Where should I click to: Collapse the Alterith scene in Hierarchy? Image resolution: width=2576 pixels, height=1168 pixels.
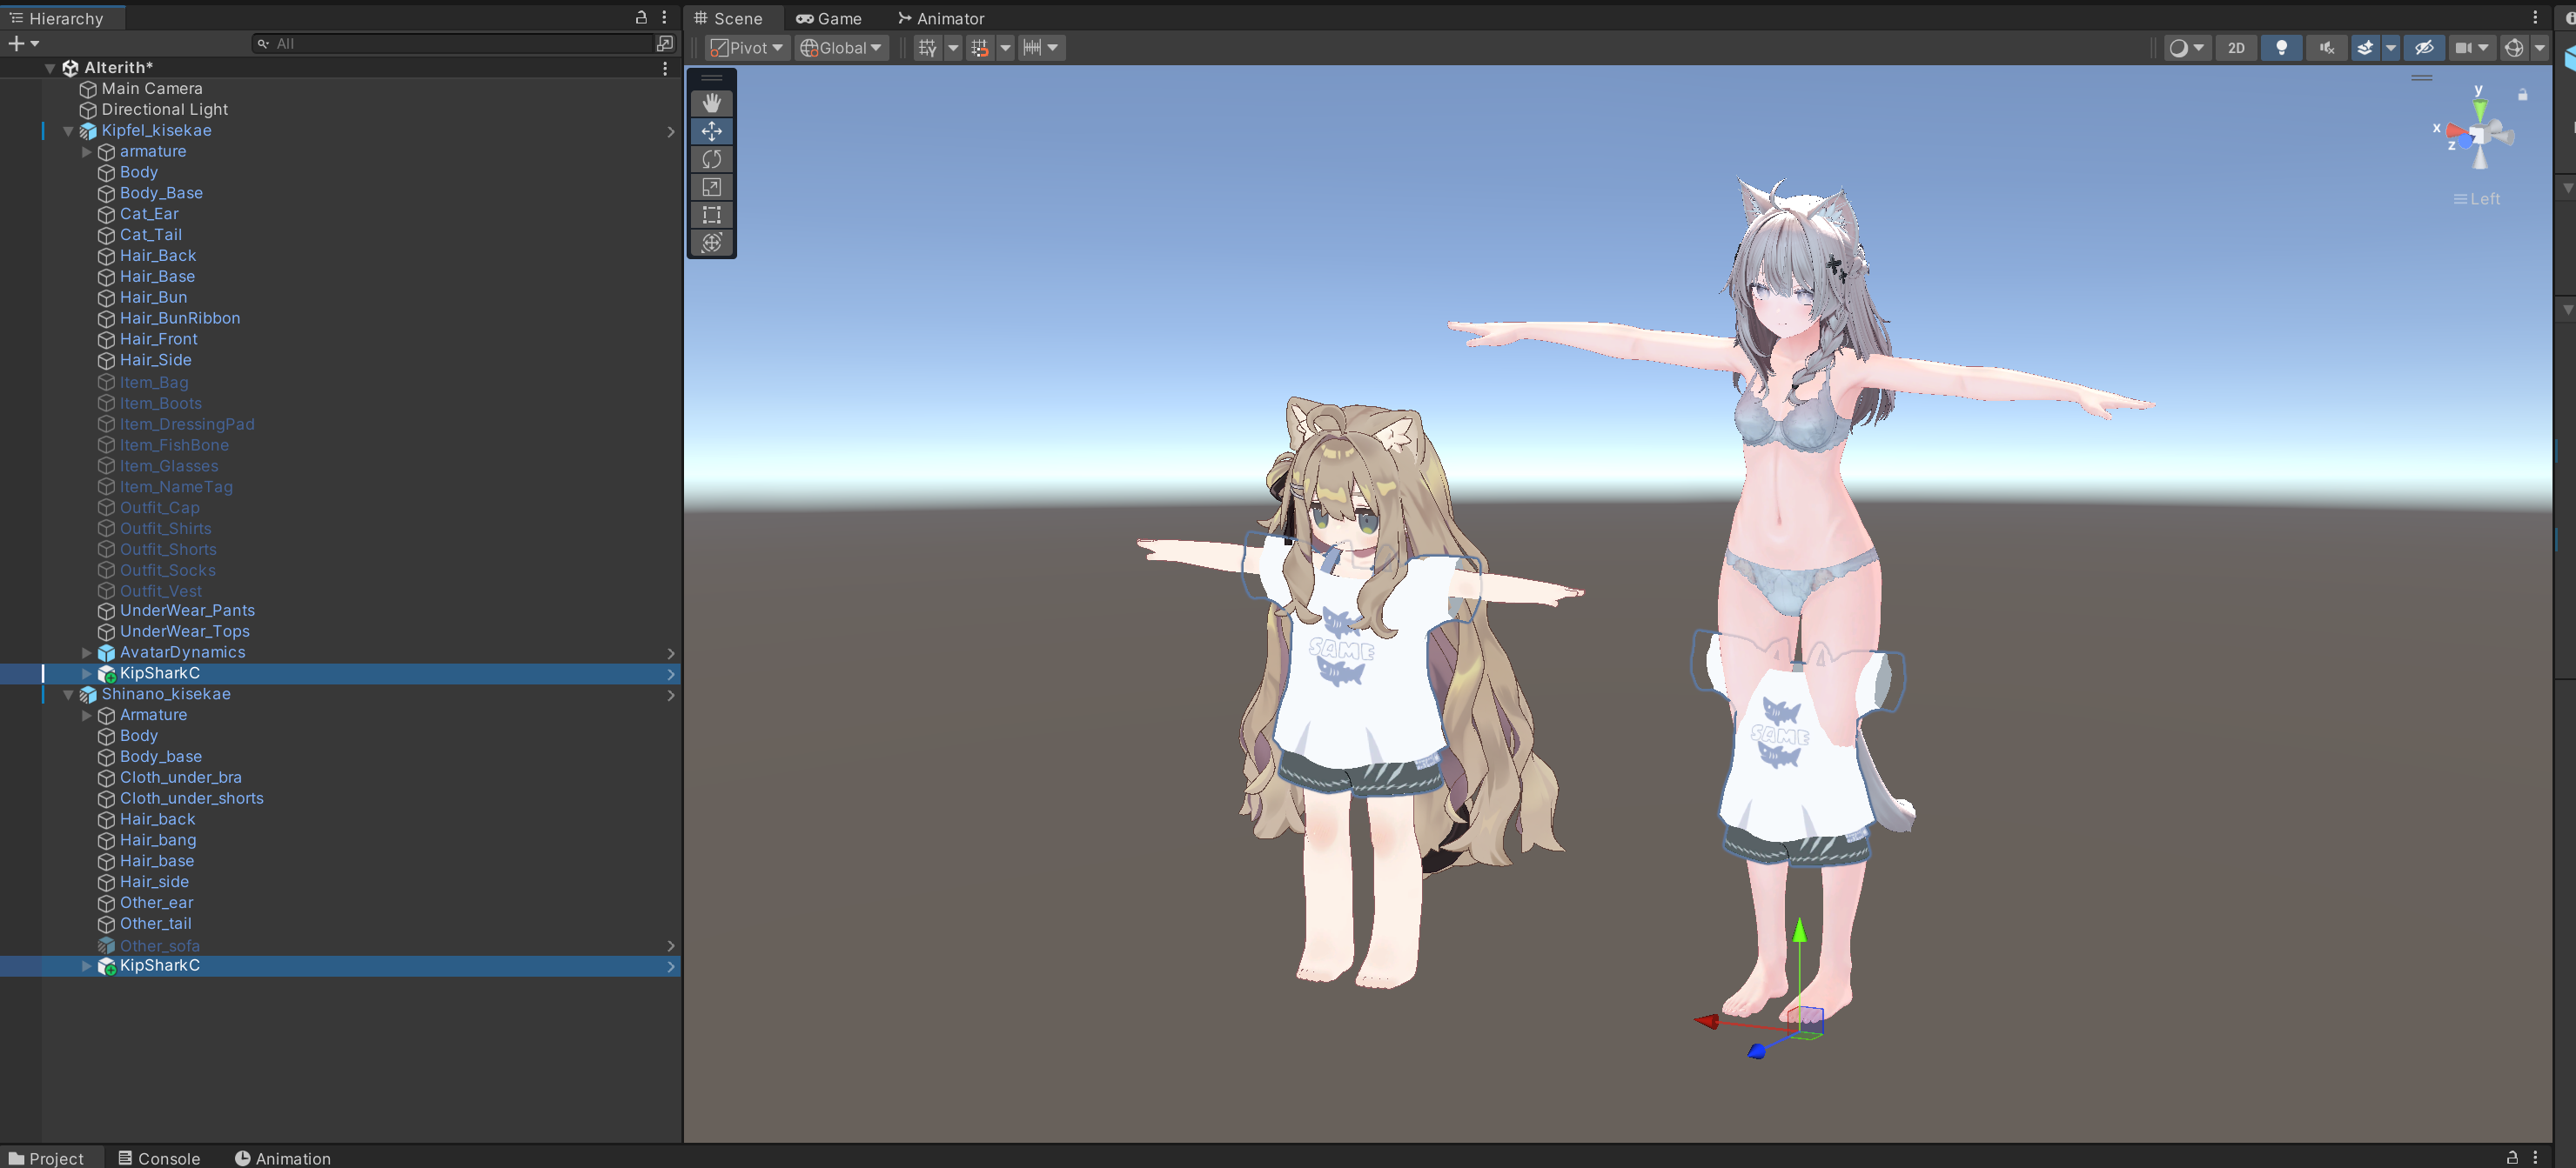click(x=49, y=68)
